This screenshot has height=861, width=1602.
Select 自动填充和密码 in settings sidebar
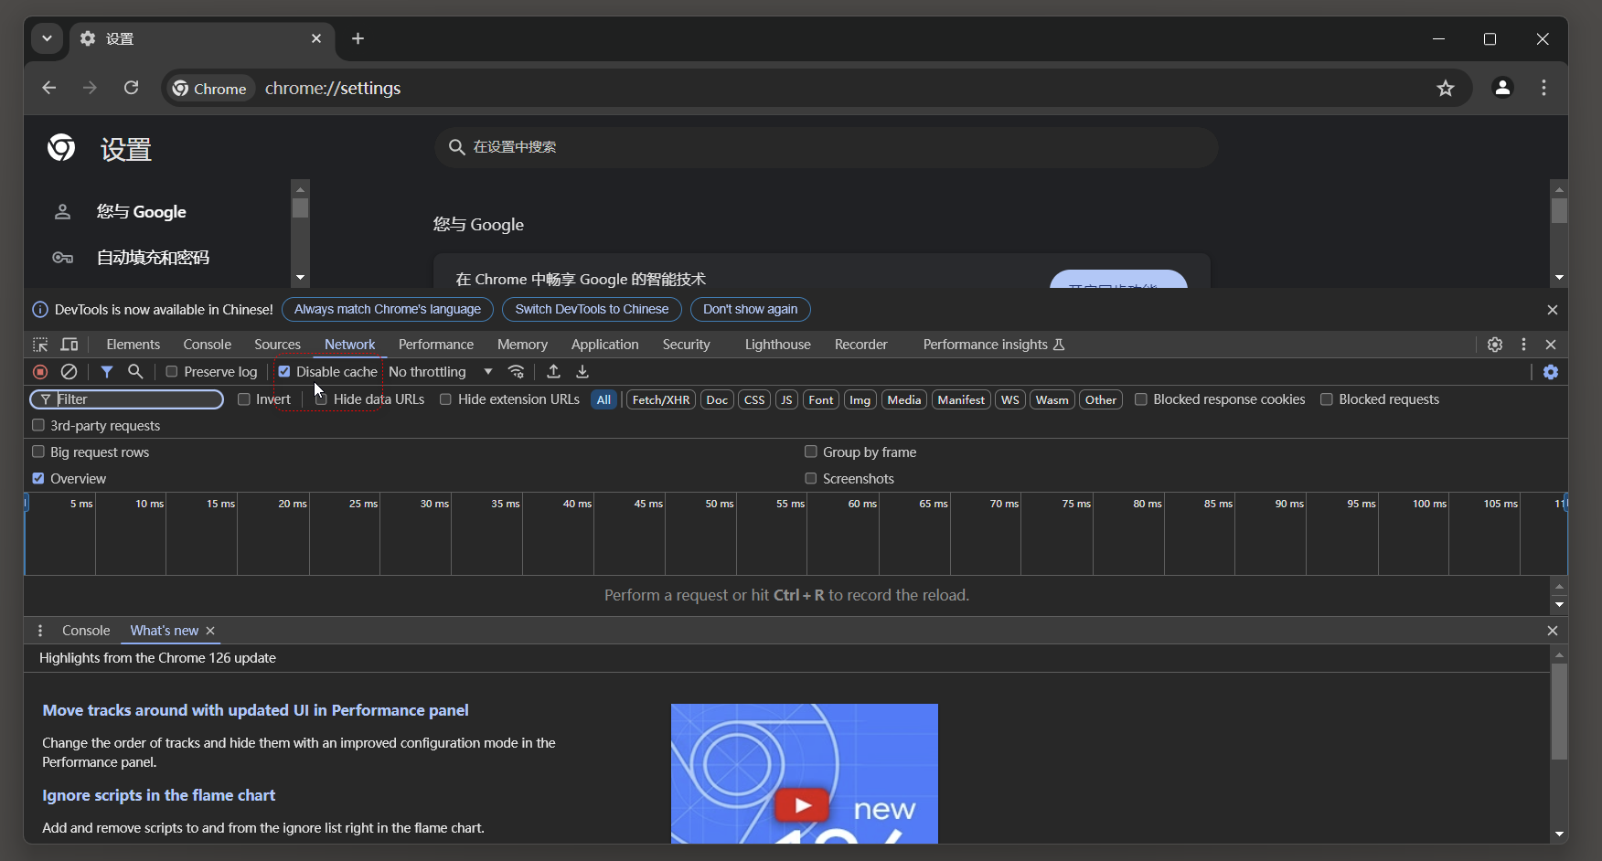pyautogui.click(x=154, y=258)
